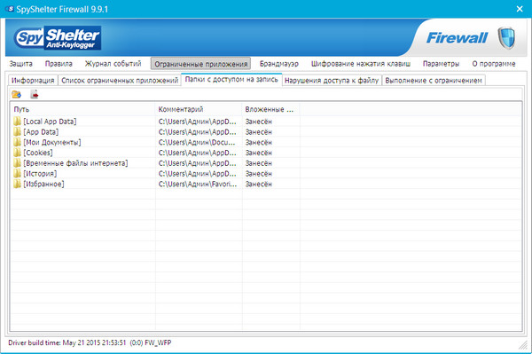The height and width of the screenshot is (354, 532).
Task: Switch to Список ограниченных приложений tab
Action: tap(120, 81)
